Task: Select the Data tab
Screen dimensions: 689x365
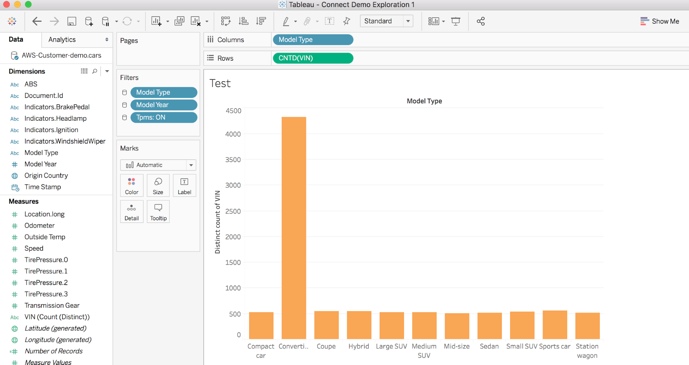Action: point(16,39)
